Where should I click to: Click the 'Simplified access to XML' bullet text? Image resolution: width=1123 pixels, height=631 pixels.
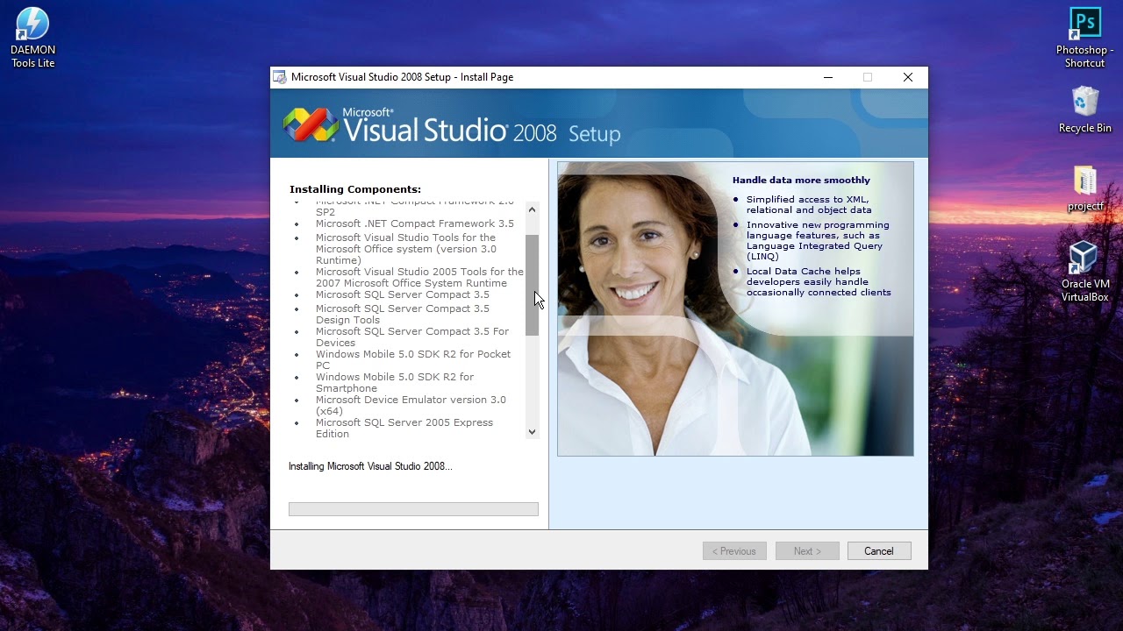point(809,204)
